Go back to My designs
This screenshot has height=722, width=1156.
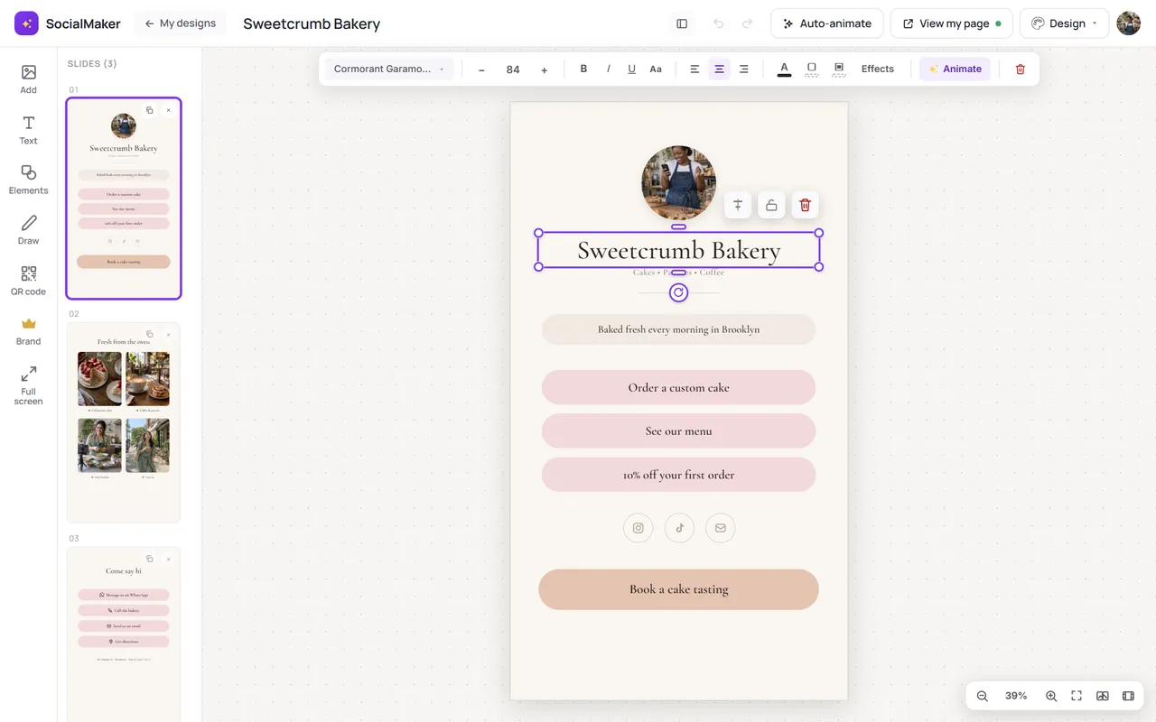180,23
